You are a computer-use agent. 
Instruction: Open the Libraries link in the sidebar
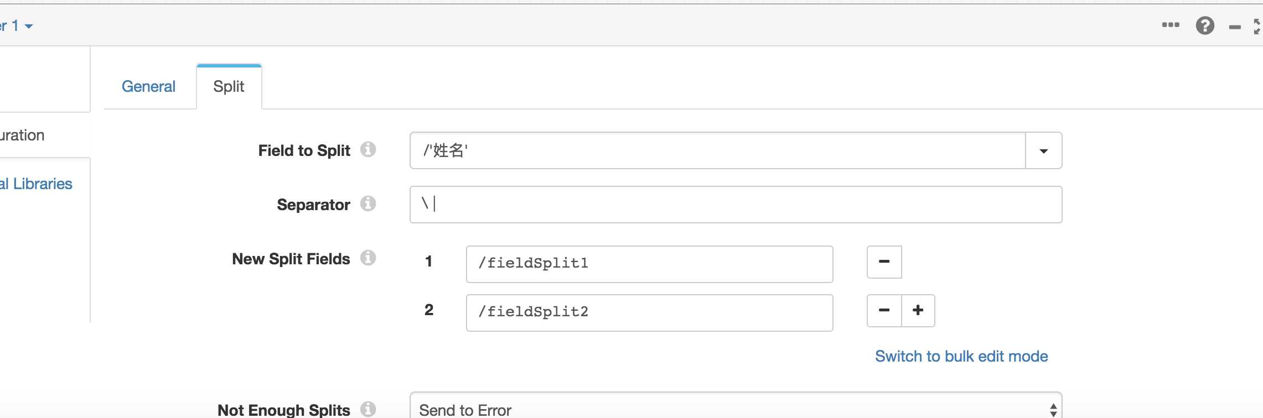37,184
